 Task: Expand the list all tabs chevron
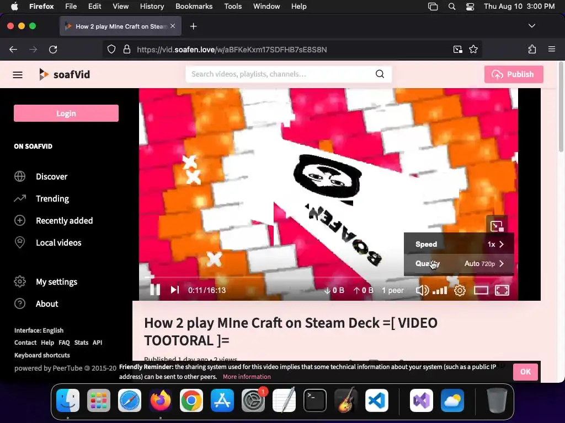(x=532, y=26)
